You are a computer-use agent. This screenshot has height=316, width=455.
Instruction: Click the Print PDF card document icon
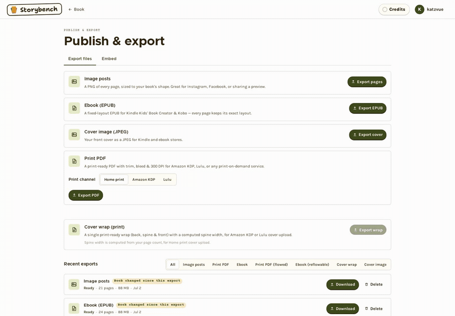[74, 161]
